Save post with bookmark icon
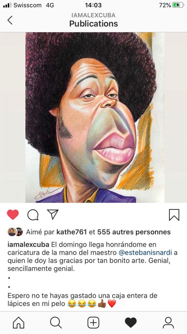The width and height of the screenshot is (187, 334). pyautogui.click(x=174, y=215)
